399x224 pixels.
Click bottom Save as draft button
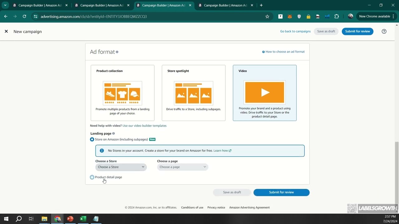pyautogui.click(x=232, y=192)
